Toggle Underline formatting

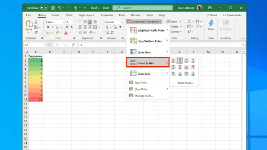(x=58, y=27)
